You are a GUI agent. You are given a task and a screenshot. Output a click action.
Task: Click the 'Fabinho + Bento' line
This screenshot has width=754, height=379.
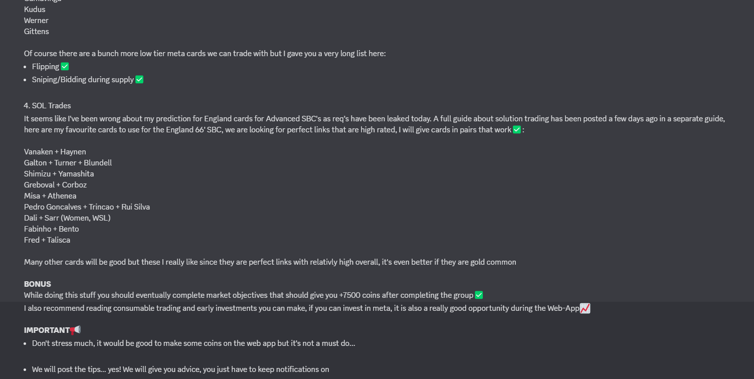pos(52,229)
